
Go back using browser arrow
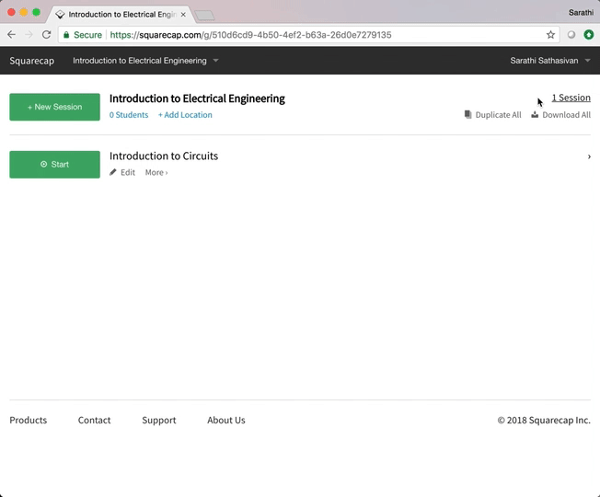11,35
